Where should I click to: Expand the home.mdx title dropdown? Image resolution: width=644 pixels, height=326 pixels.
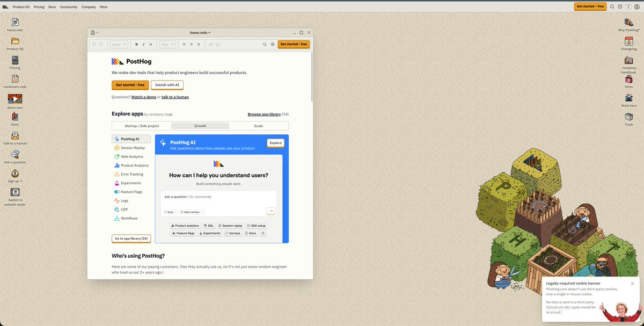point(200,33)
